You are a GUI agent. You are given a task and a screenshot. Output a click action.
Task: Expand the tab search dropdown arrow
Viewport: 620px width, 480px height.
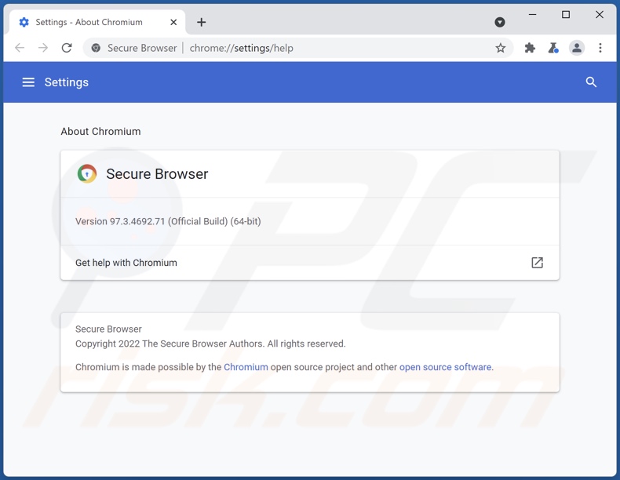pos(500,22)
